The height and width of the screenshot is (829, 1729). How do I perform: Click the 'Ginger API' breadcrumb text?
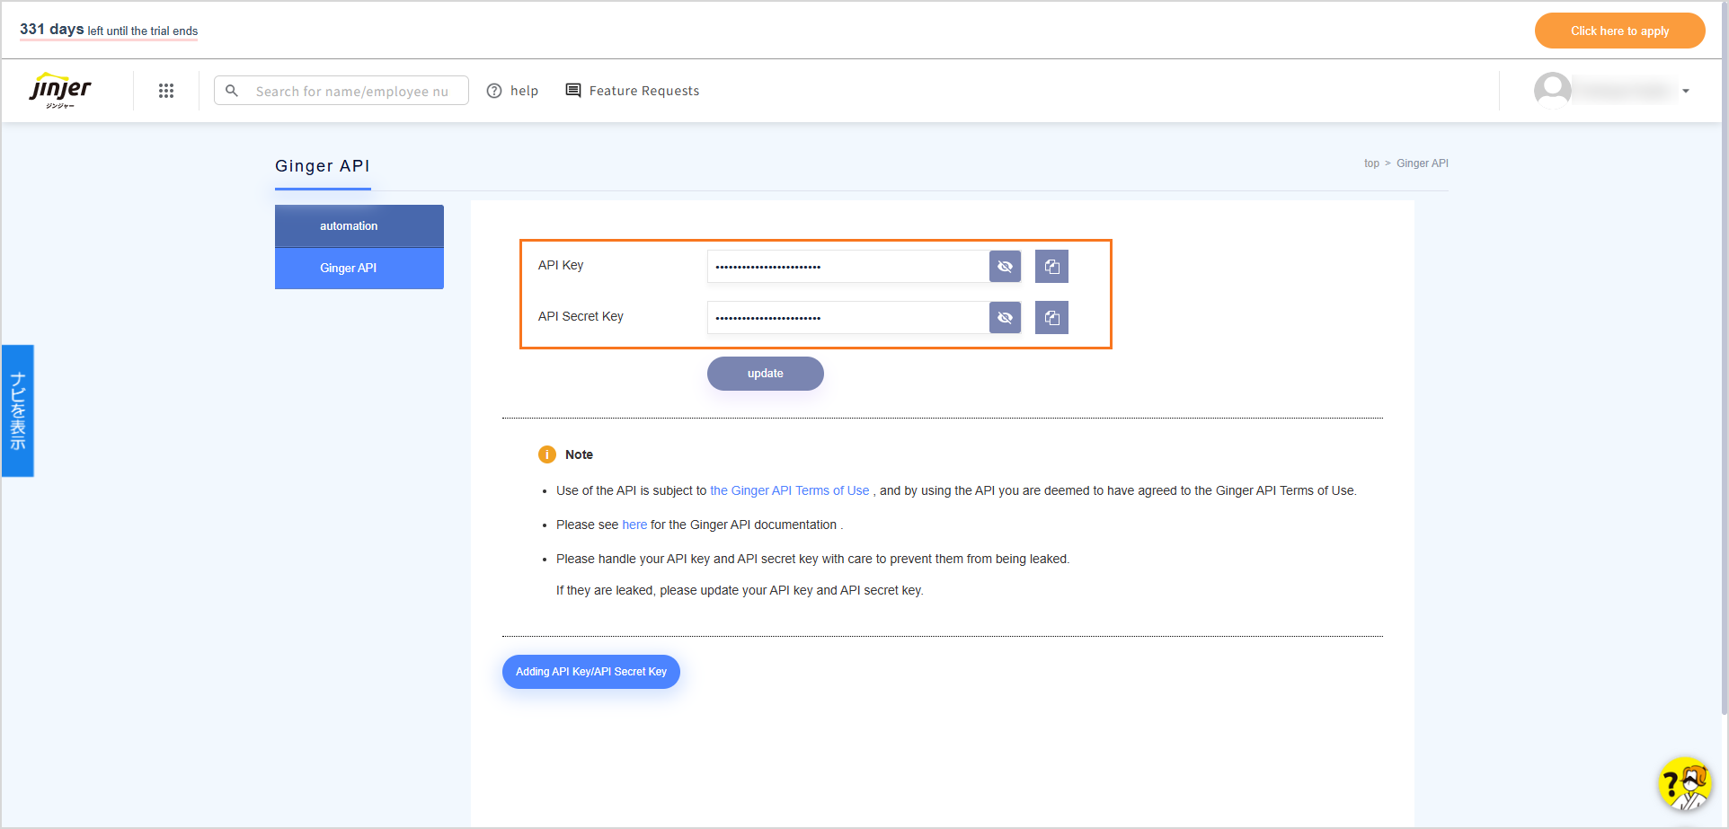point(1423,163)
